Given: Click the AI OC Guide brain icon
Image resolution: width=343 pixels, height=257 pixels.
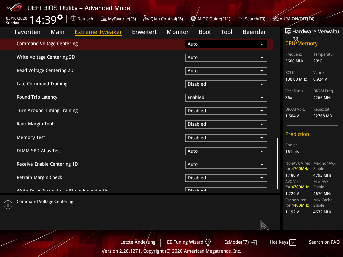Looking at the screenshot, I should 193,19.
